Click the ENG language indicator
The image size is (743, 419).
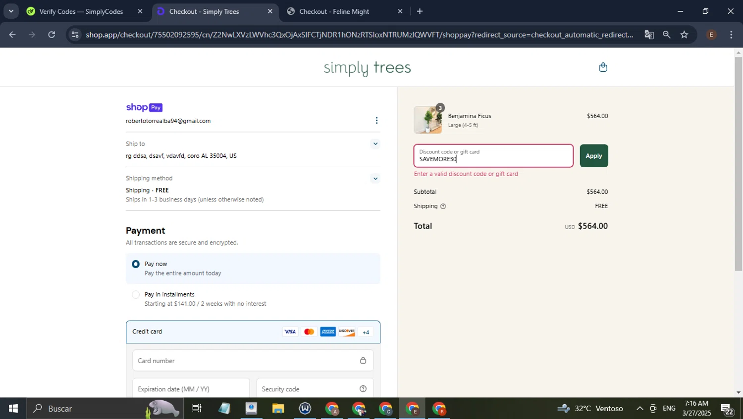669,409
